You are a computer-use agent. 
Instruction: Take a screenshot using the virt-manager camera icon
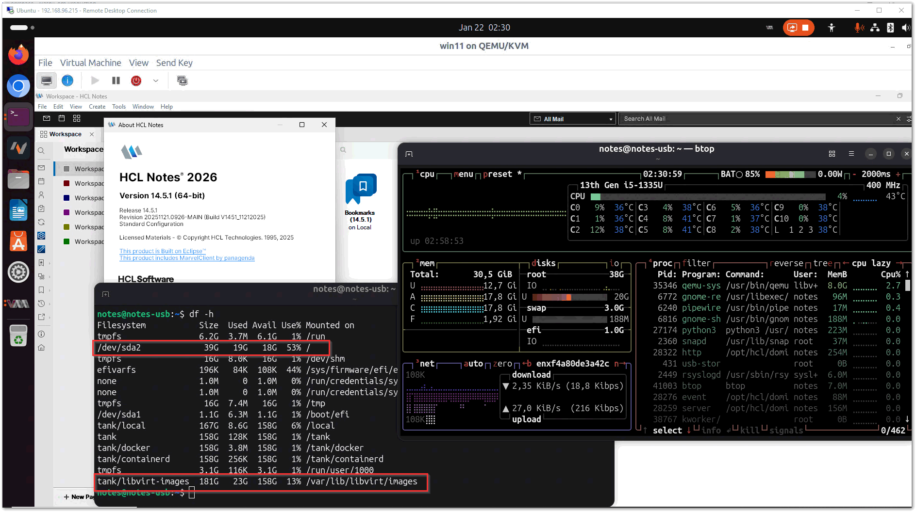pos(183,80)
